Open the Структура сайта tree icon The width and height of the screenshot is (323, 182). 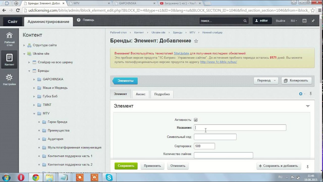(x=29, y=45)
